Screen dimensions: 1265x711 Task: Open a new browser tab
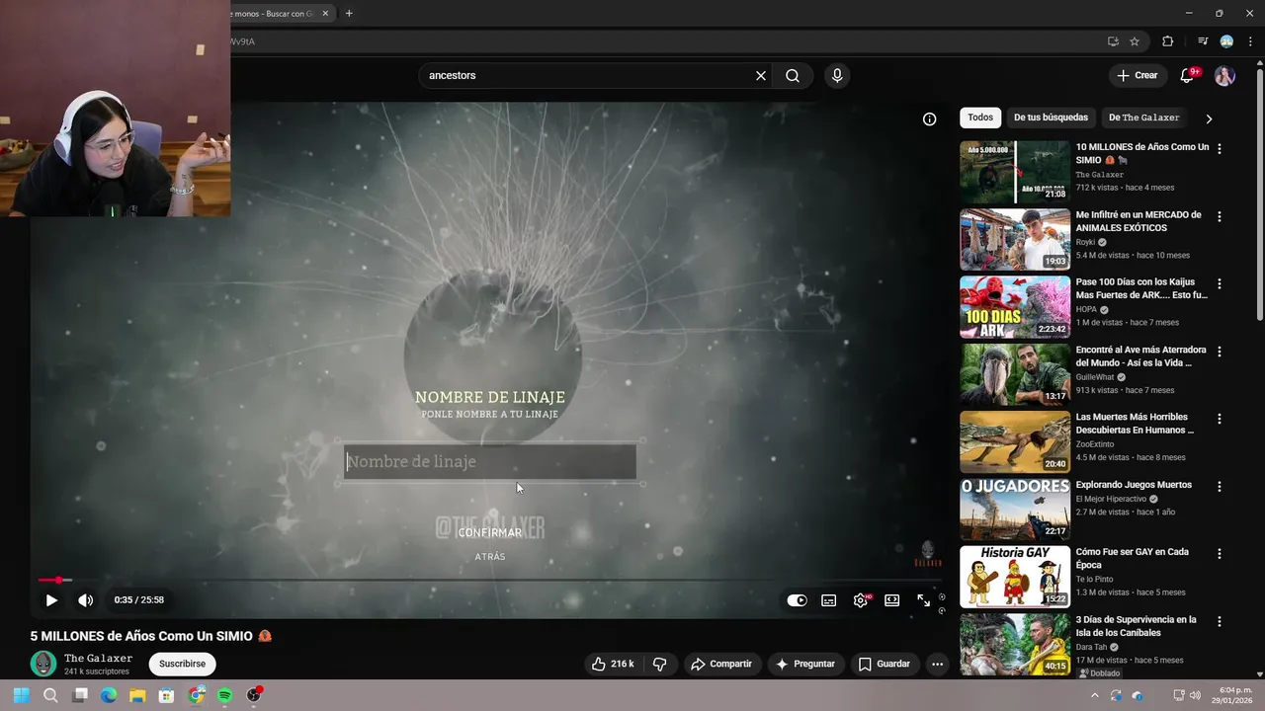349,14
